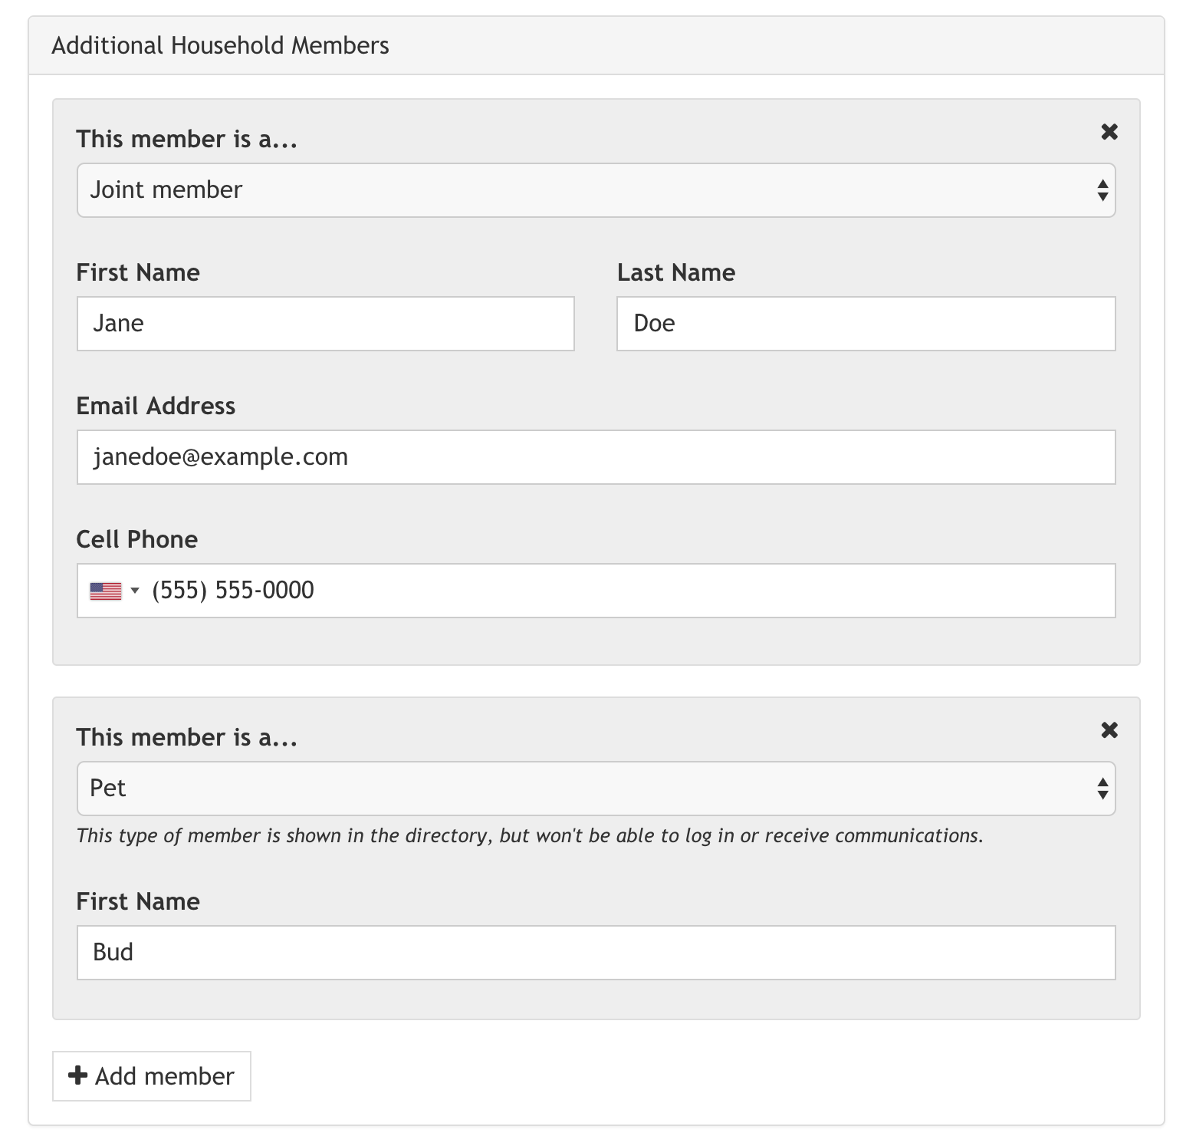This screenshot has height=1146, width=1196.
Task: Click the Email Address label
Action: [x=156, y=406]
